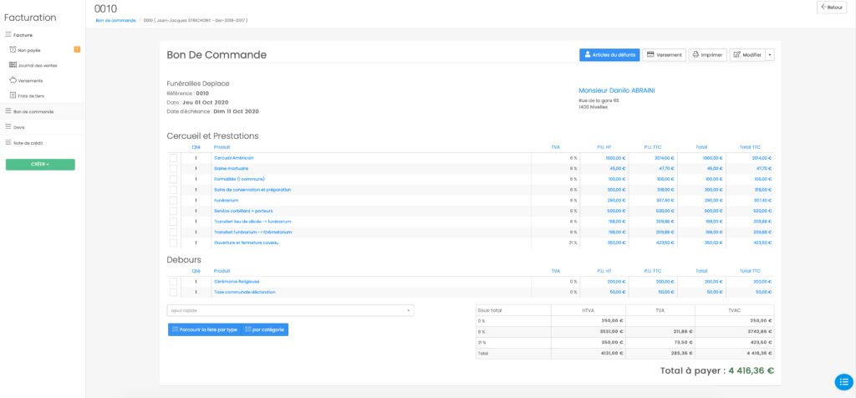
Task: Tick the checkbox for Cercueil Américain
Action: 173,158
